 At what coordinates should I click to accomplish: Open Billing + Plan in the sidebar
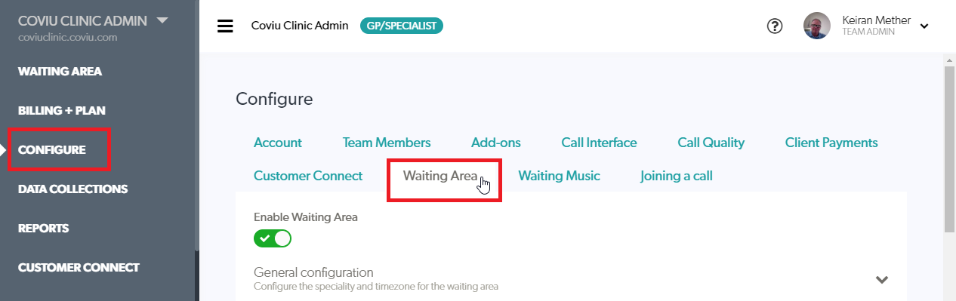click(62, 110)
